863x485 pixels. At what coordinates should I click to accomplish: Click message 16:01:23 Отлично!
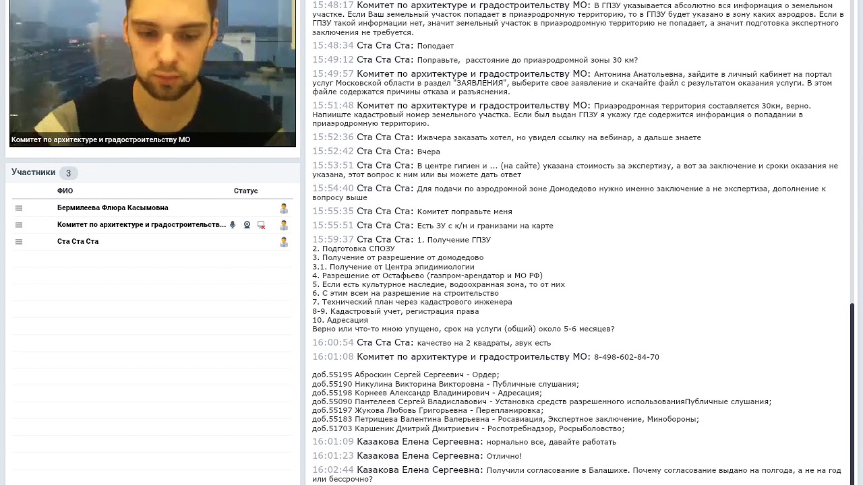click(417, 456)
